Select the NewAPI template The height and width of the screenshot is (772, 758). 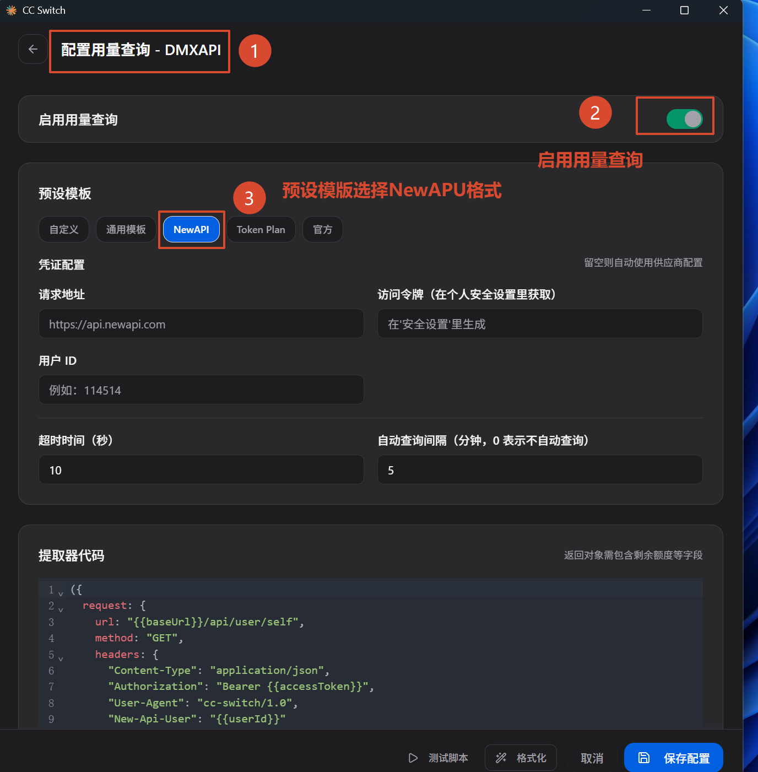191,229
